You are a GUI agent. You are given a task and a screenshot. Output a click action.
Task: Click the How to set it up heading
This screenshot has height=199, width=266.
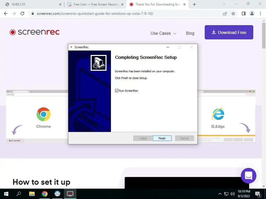coord(41,182)
